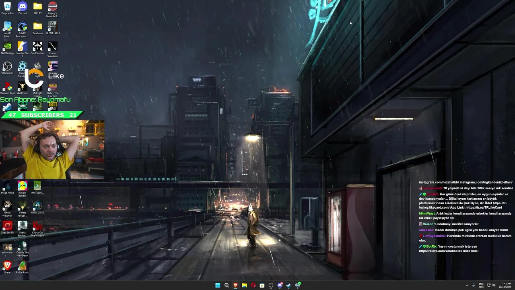Viewport: 515px width, 290px height.
Task: Launch OBS Studio from the desktop
Action: click(x=7, y=68)
